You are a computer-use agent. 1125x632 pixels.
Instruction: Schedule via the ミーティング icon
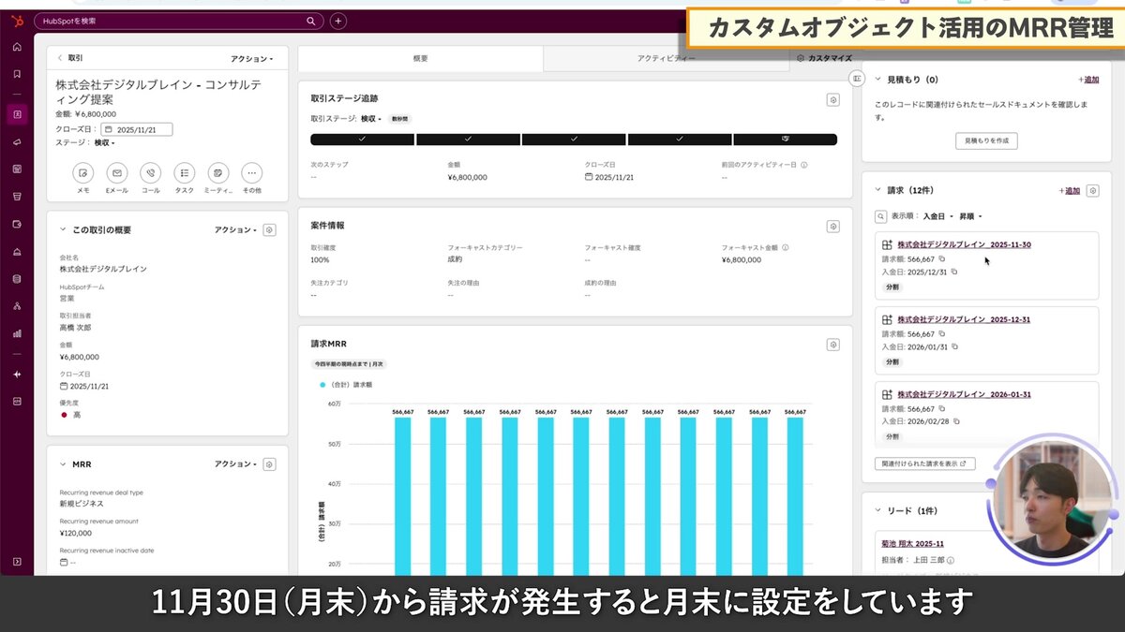217,174
